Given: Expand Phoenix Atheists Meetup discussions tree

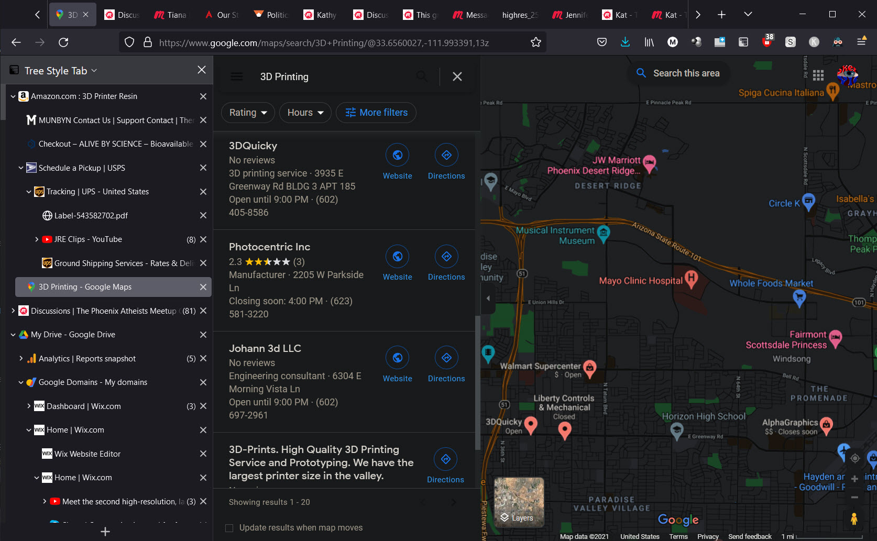Looking at the screenshot, I should tap(13, 311).
